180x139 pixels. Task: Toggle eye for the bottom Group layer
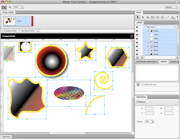pyautogui.click(x=137, y=54)
